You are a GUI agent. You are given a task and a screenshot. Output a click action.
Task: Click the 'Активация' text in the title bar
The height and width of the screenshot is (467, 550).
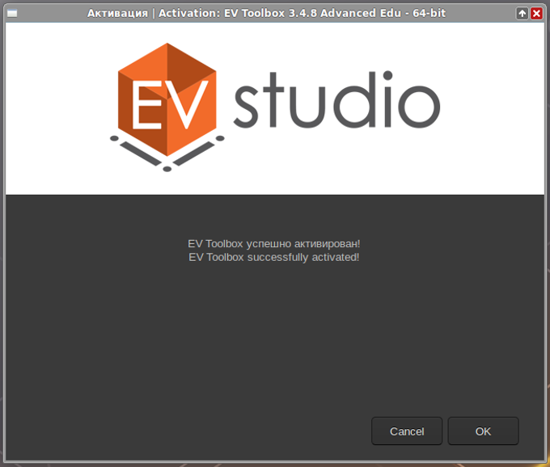tap(117, 13)
